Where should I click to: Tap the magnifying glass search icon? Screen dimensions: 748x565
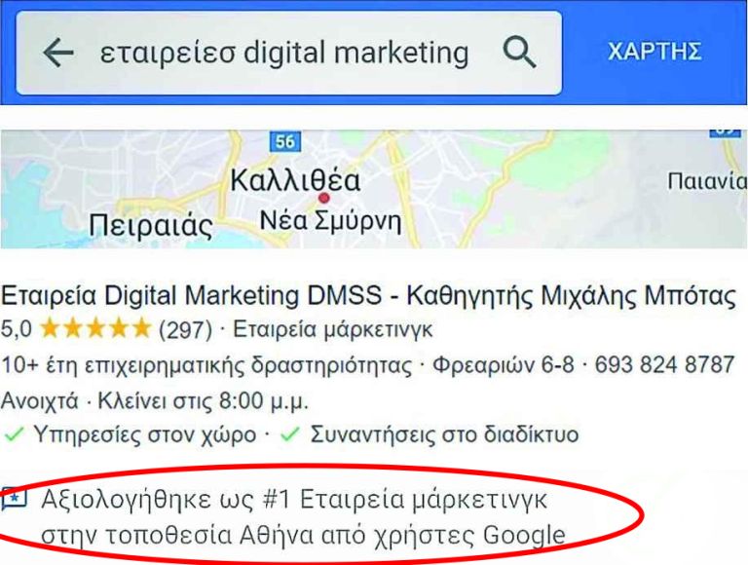pos(519,52)
